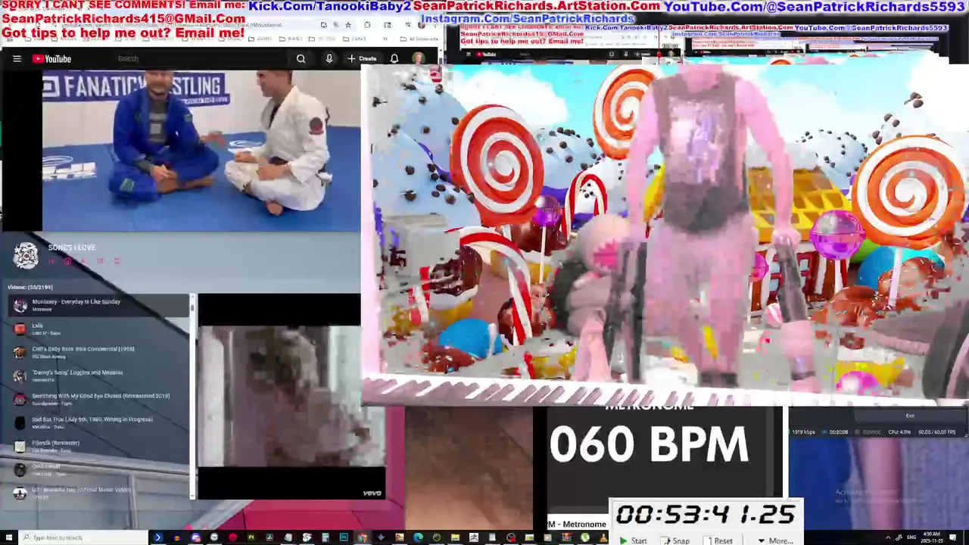Screen dimensions: 969x545
Task: Click the Vevo music video preview
Action: point(291,397)
